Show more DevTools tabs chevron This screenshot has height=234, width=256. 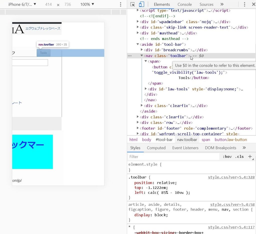[x=222, y=4]
